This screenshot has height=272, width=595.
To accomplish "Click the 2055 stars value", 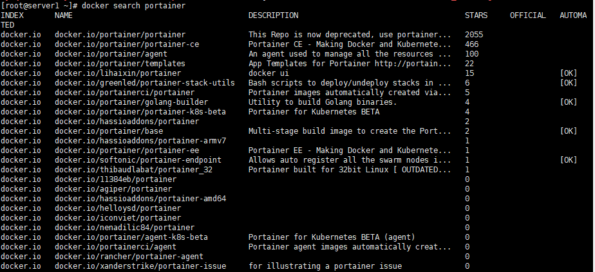I will pyautogui.click(x=474, y=35).
